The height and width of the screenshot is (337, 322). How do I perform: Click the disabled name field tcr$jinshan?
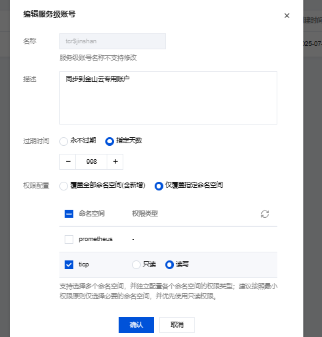[x=113, y=41]
